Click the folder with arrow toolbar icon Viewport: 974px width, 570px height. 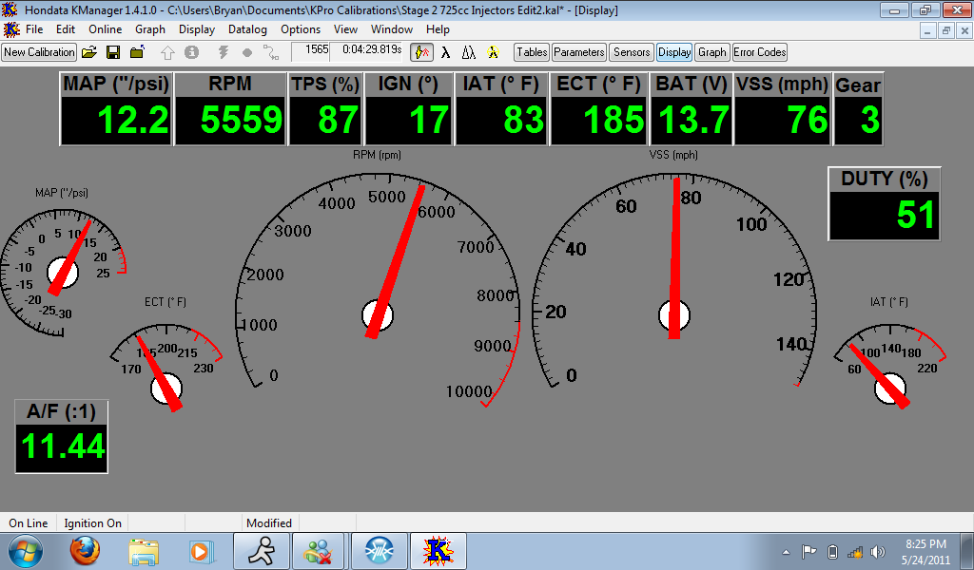pyautogui.click(x=137, y=52)
